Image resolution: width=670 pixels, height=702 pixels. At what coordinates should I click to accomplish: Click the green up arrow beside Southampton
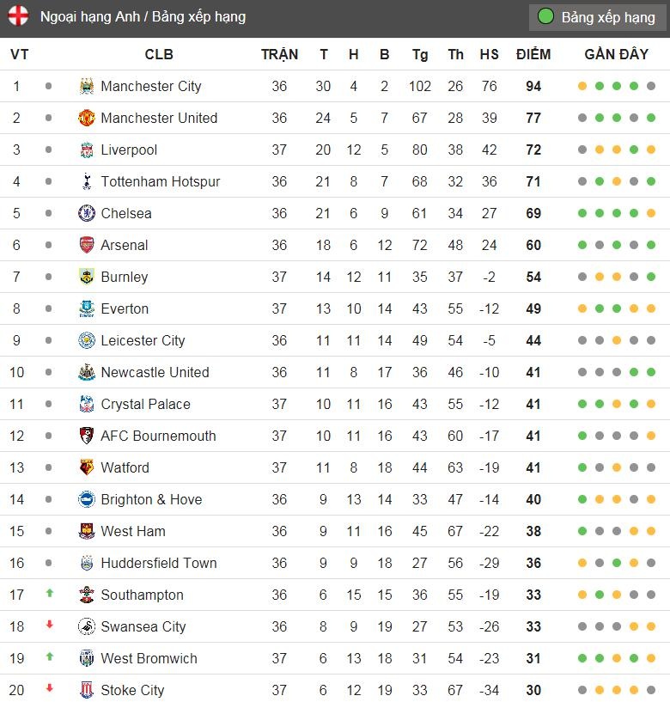[x=49, y=595]
